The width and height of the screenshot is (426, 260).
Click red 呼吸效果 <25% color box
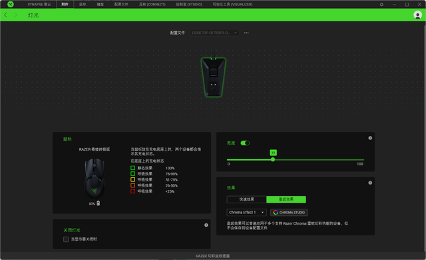[x=133, y=191]
